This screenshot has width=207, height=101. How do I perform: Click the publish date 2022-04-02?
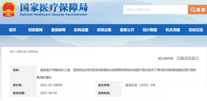pos(49,93)
